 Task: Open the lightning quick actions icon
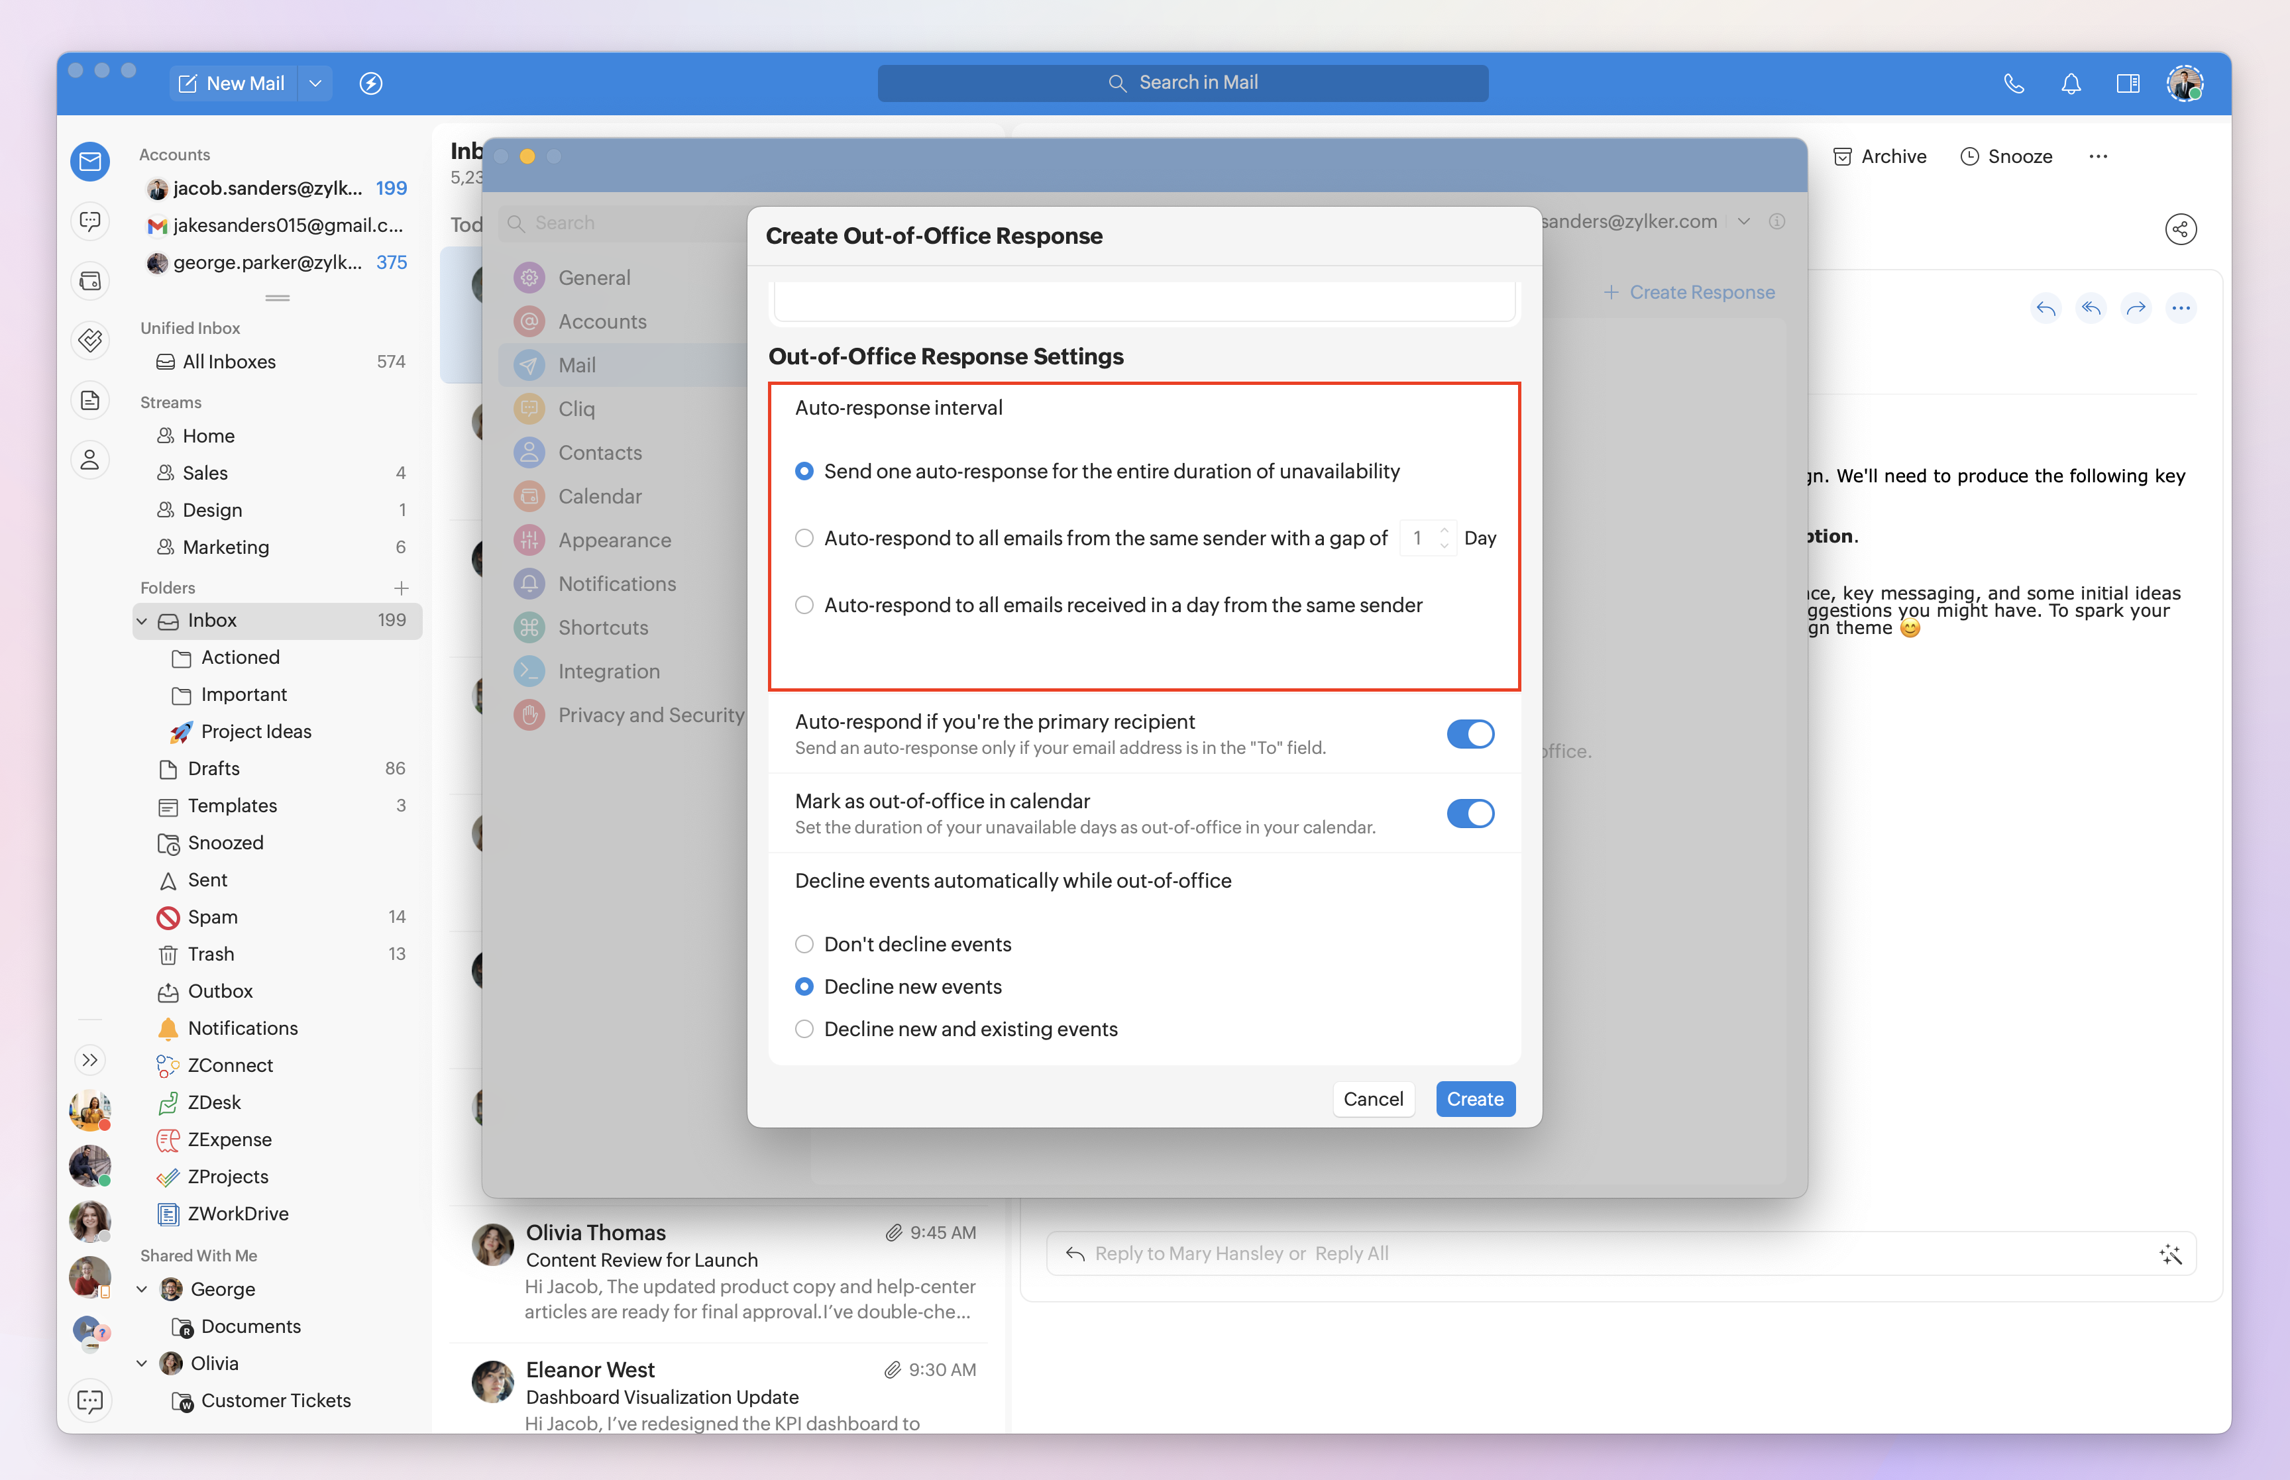[371, 83]
